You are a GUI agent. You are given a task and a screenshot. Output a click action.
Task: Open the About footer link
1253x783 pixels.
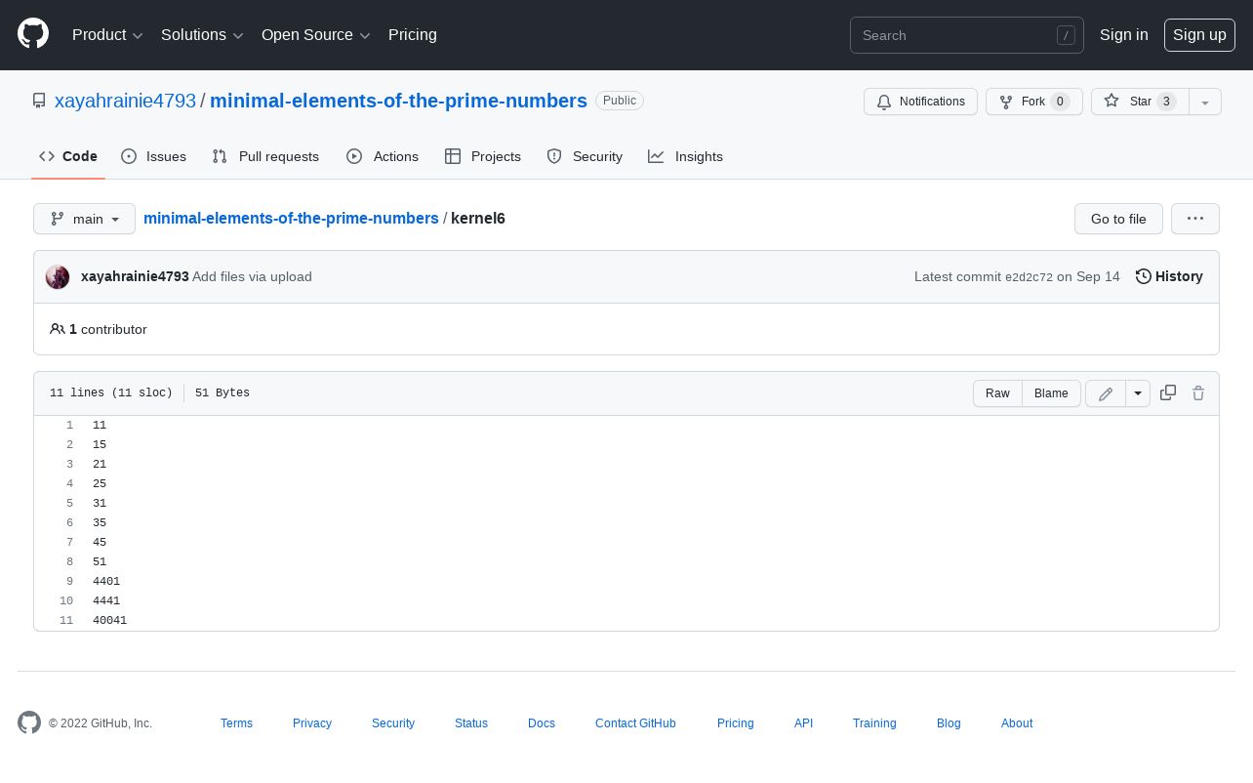(1017, 723)
